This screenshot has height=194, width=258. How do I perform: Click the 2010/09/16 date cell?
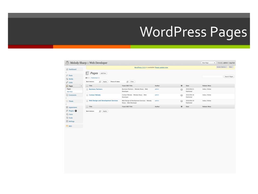pyautogui.click(x=190, y=95)
